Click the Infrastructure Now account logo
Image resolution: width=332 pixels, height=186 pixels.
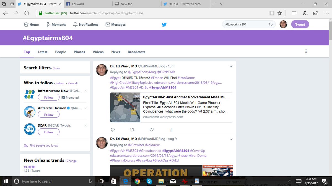pos(29,94)
